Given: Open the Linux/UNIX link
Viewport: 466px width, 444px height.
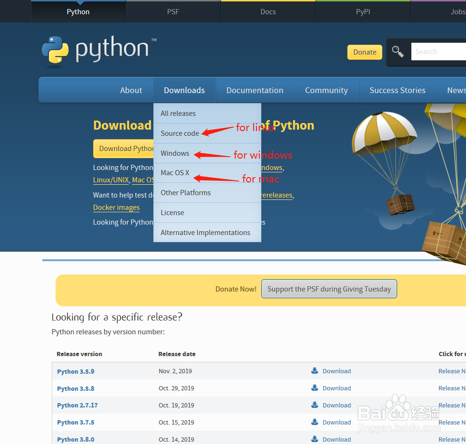Looking at the screenshot, I should [111, 180].
